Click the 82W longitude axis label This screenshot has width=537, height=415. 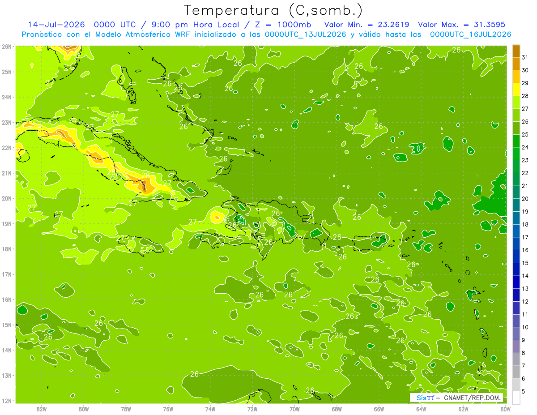point(42,409)
